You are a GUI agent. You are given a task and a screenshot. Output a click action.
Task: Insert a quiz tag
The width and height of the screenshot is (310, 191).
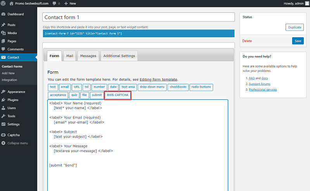(x=74, y=95)
